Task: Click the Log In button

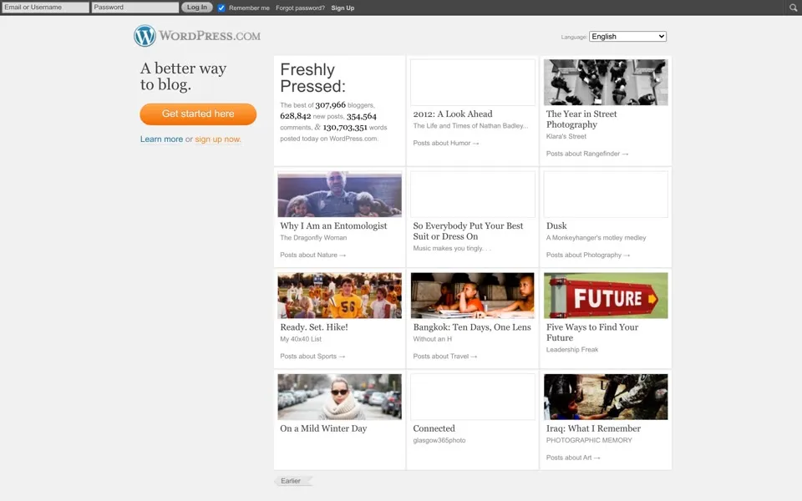Action: tap(197, 8)
